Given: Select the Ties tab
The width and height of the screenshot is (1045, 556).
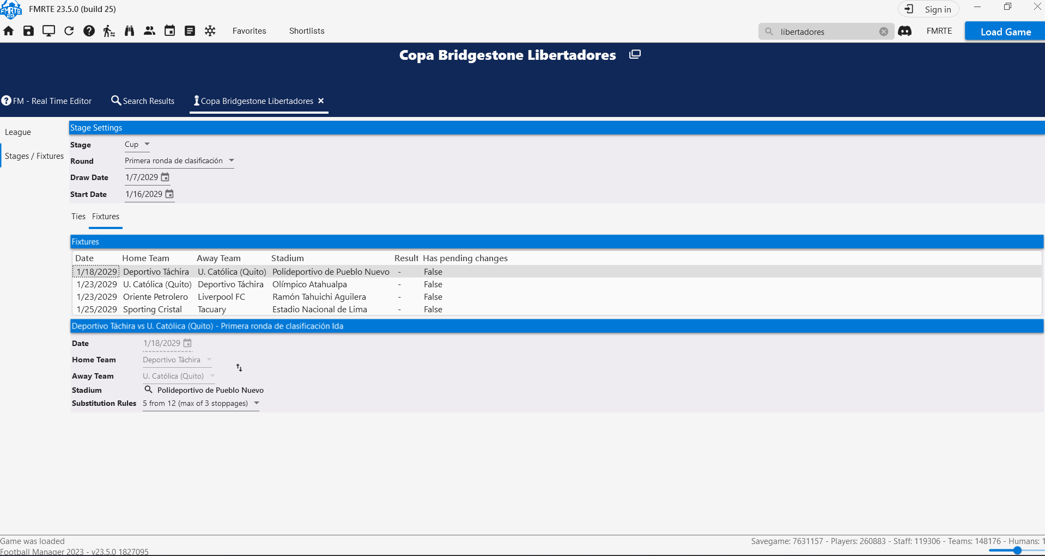Looking at the screenshot, I should click(78, 217).
